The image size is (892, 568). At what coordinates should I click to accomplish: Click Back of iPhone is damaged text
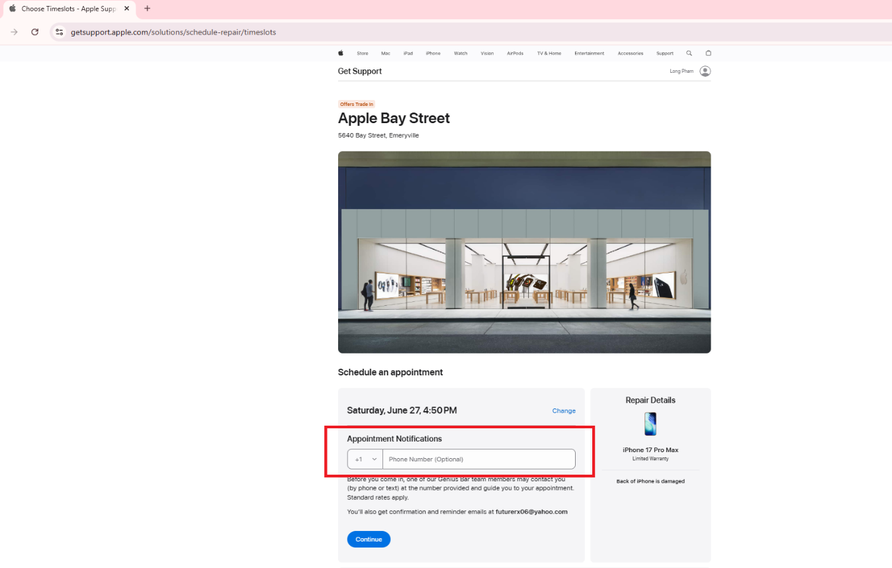click(650, 481)
